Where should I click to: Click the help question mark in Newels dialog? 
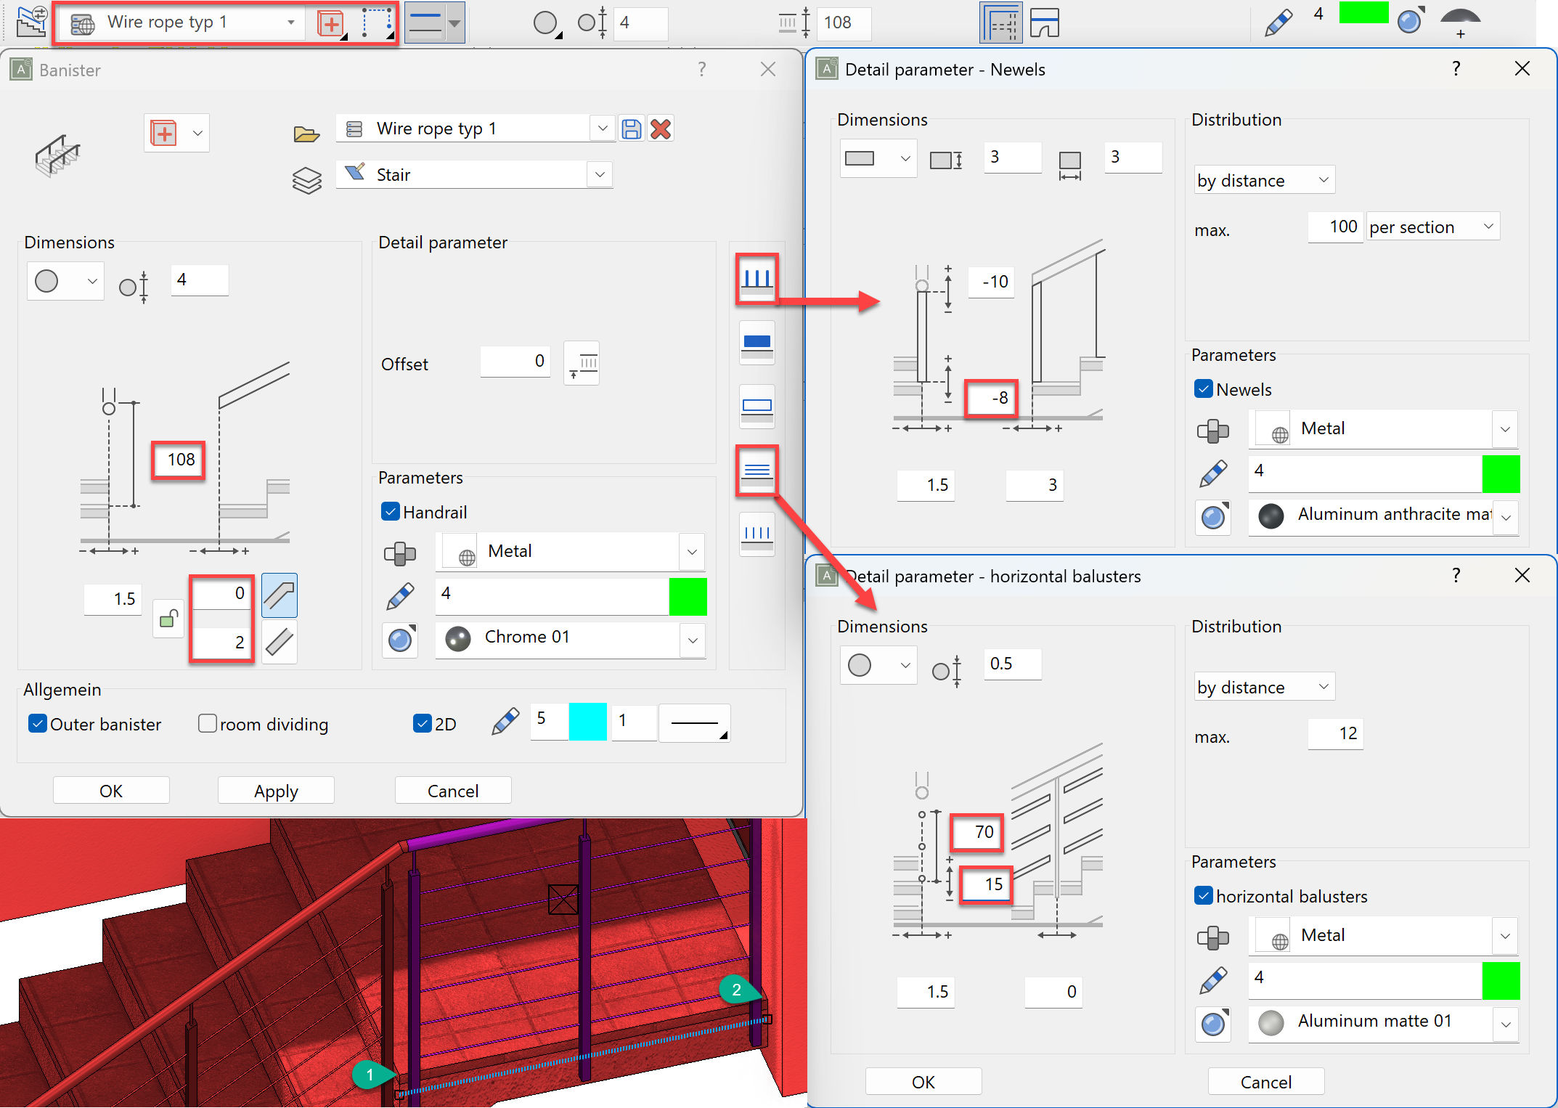pos(1456,68)
